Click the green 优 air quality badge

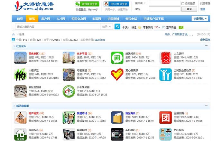pyautogui.click(x=181, y=27)
